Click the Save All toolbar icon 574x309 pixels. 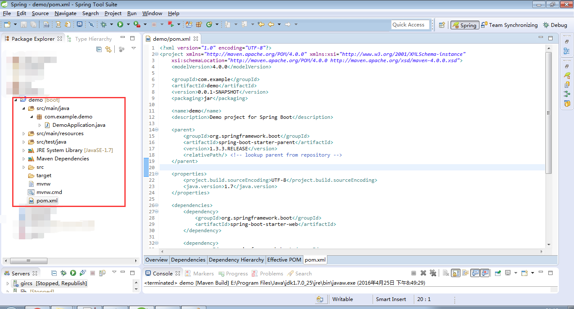coord(33,24)
